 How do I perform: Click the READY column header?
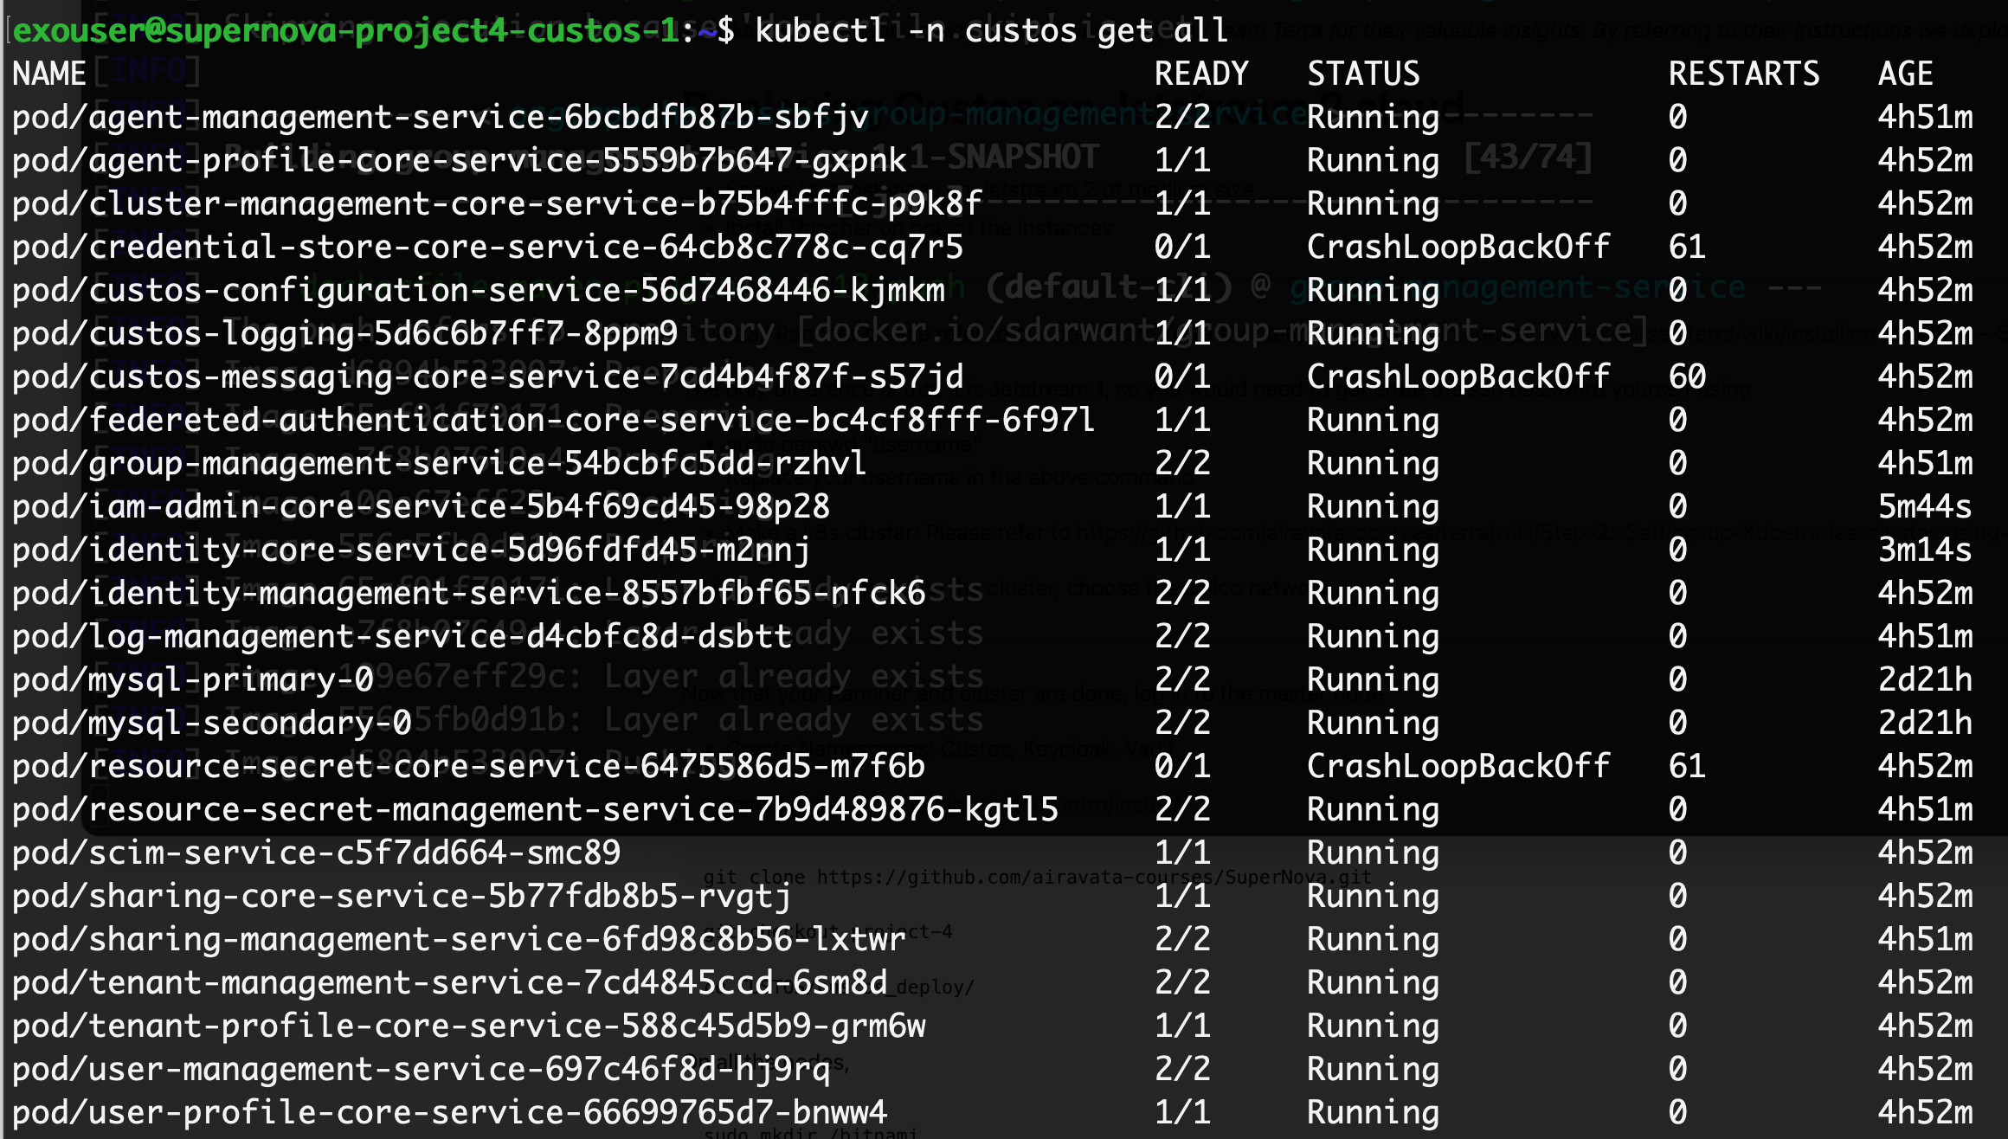pos(1201,74)
